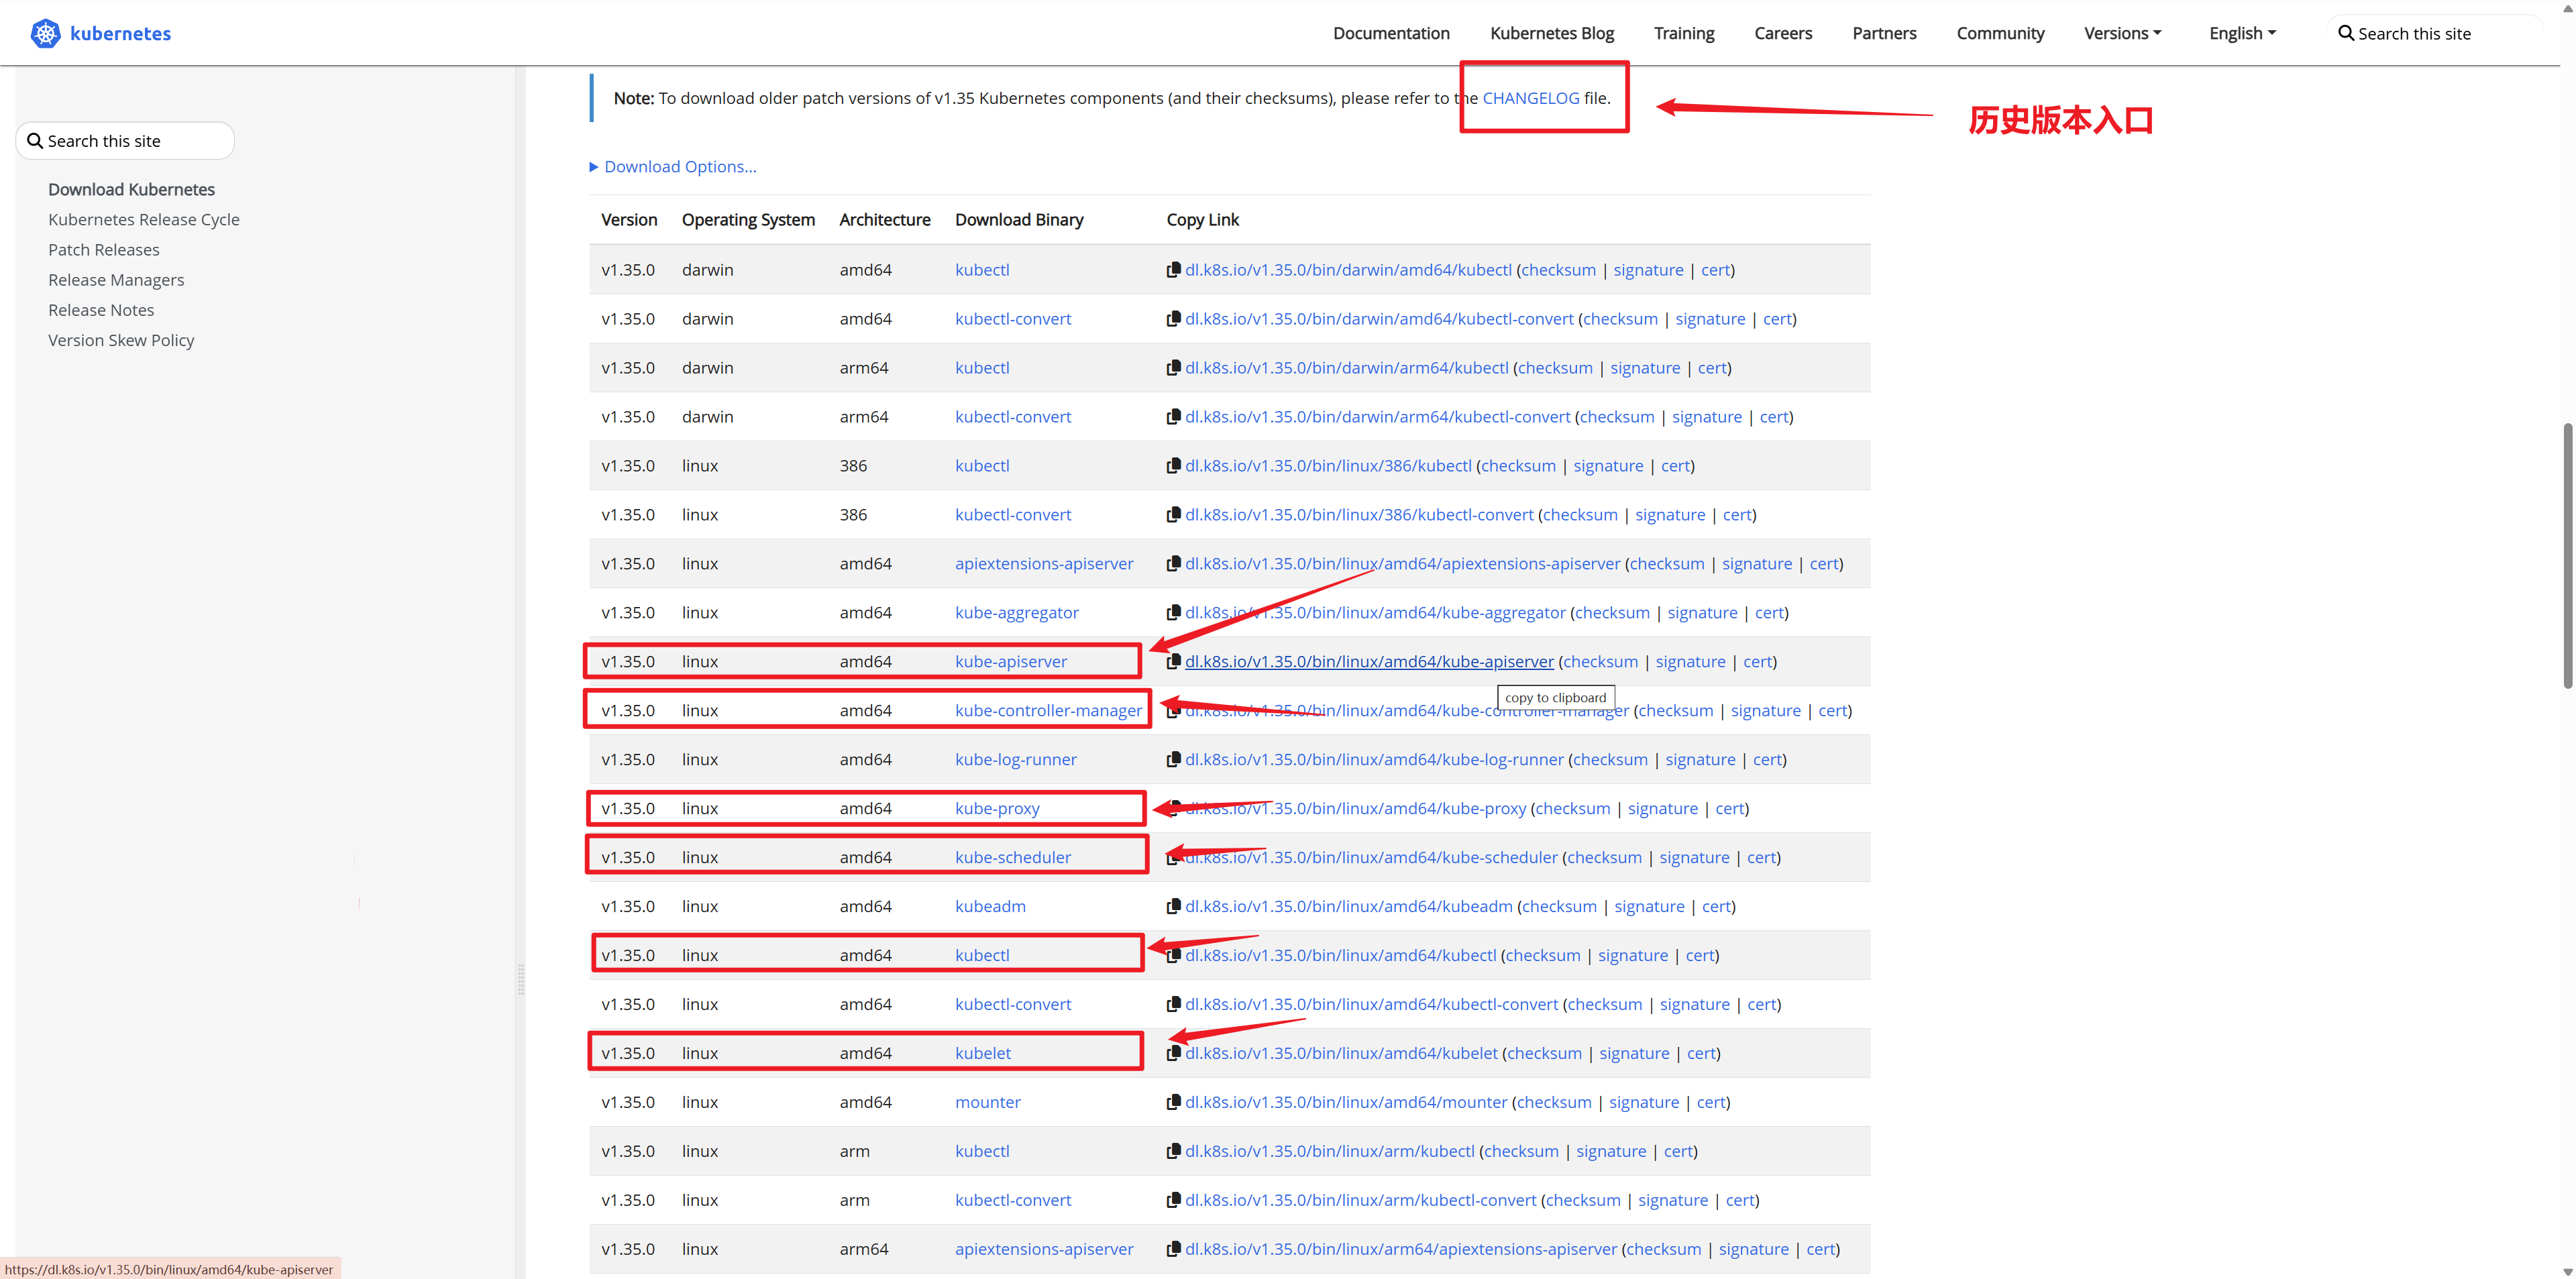
Task: Click the page vertical scrollbar thumb
Action: 2567,555
